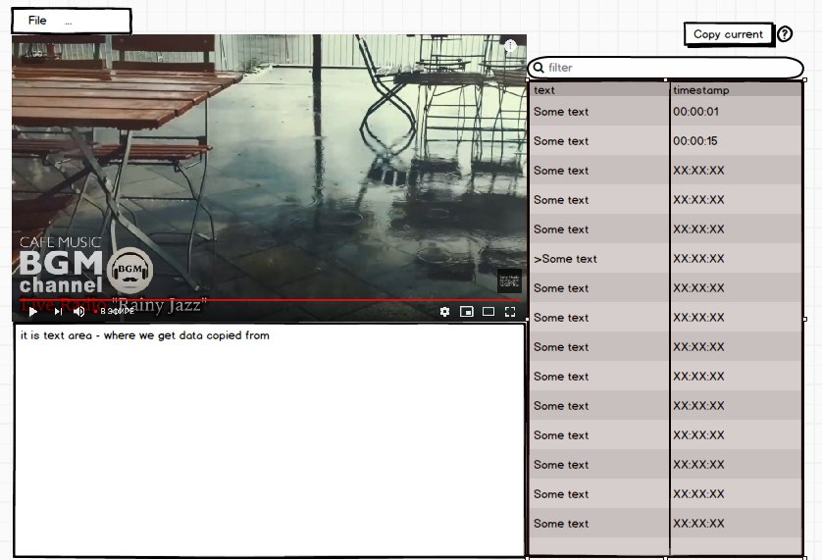Viewport: 822px width, 560px height.
Task: Skip to next video with the next icon
Action: click(58, 312)
